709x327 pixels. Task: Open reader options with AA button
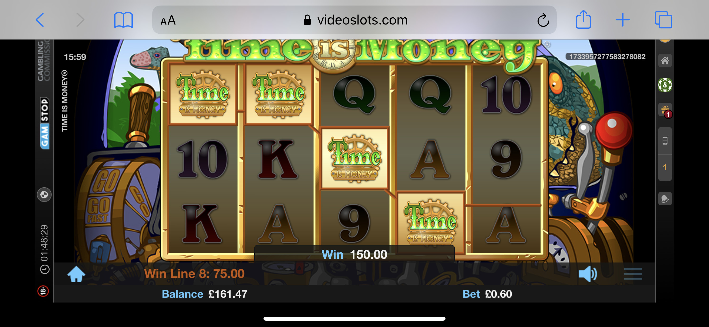[168, 20]
